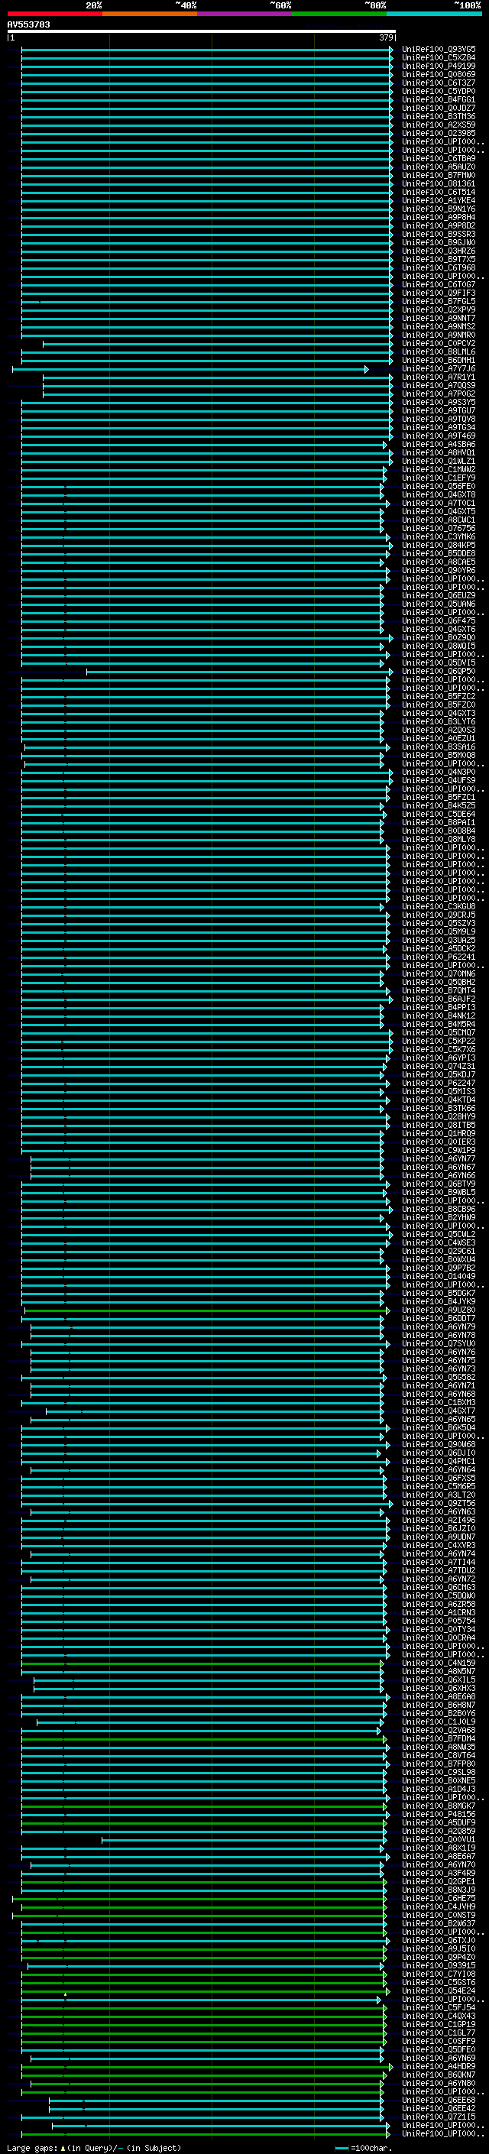The width and height of the screenshot is (489, 2154).
Task: Click the label UniRef100_Q7Z1I5
Action: point(439,2117)
